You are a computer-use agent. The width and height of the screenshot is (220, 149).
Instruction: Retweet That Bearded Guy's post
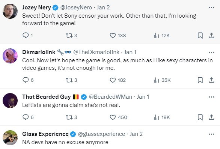(69, 117)
